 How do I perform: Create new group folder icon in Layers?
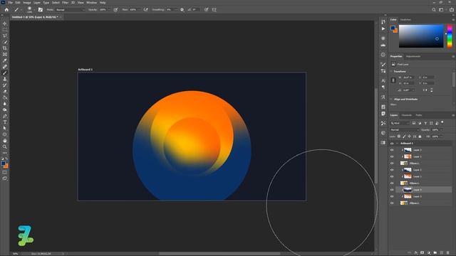[435, 253]
